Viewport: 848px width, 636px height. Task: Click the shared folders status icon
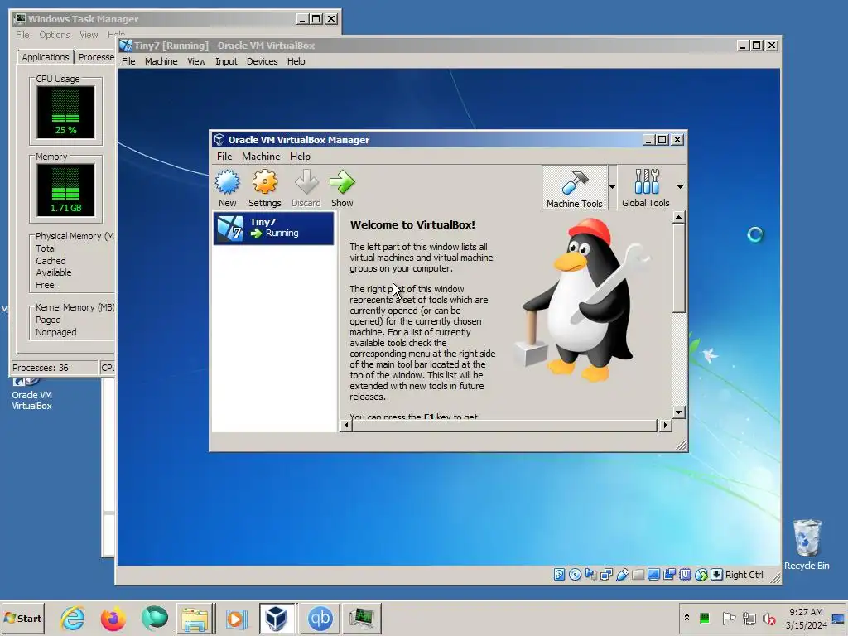pos(638,575)
